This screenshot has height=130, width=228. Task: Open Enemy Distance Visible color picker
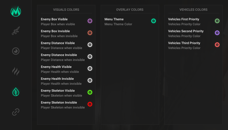[90, 45]
